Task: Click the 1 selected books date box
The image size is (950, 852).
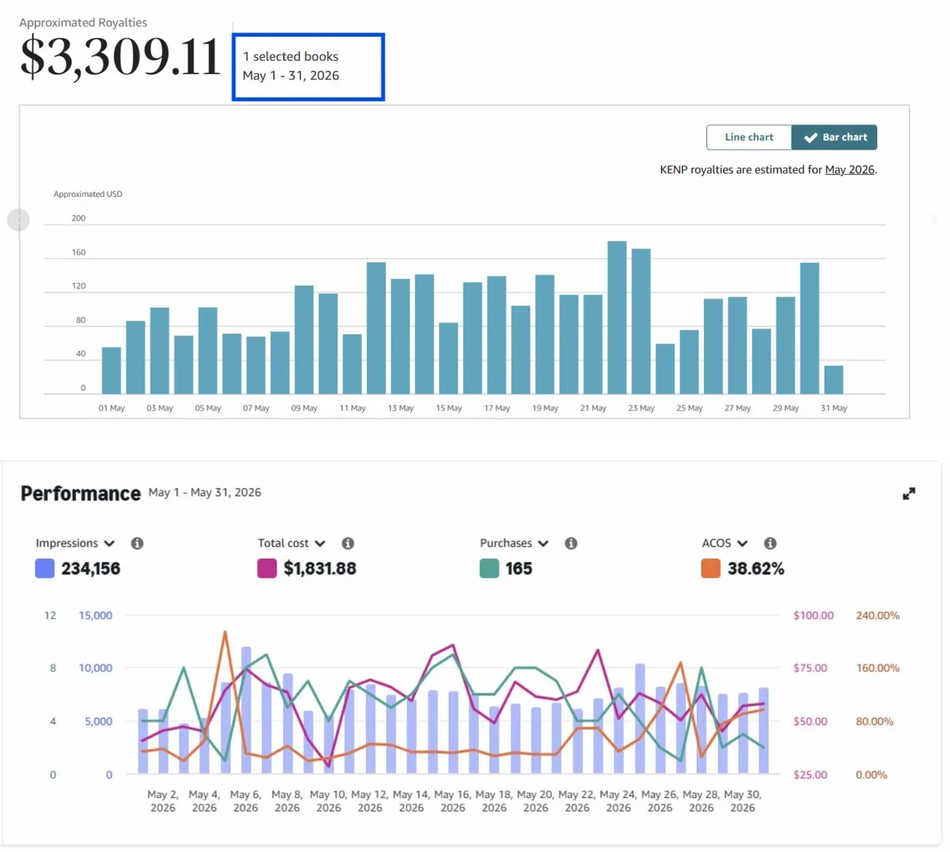Action: (308, 67)
